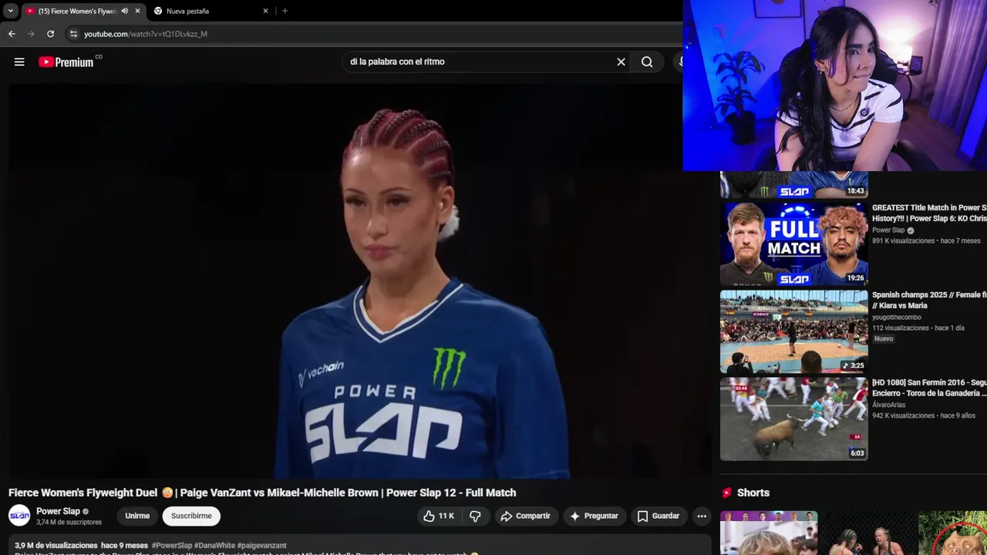The width and height of the screenshot is (987, 555).
Task: Close the Nueva pestaña tab
Action: pyautogui.click(x=265, y=11)
